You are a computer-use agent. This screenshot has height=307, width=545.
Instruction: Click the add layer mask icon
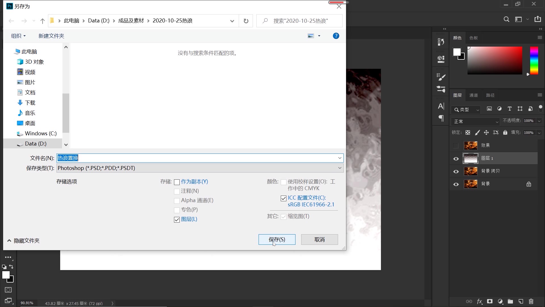tap(490, 302)
